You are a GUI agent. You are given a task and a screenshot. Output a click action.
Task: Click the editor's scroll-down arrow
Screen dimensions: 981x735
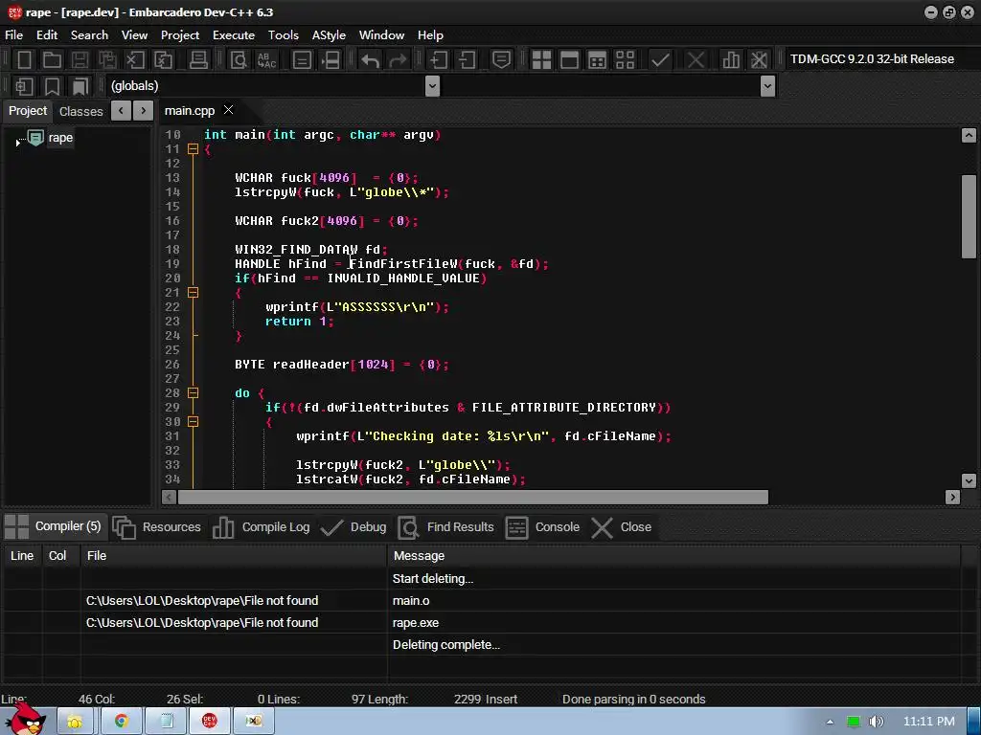click(969, 480)
